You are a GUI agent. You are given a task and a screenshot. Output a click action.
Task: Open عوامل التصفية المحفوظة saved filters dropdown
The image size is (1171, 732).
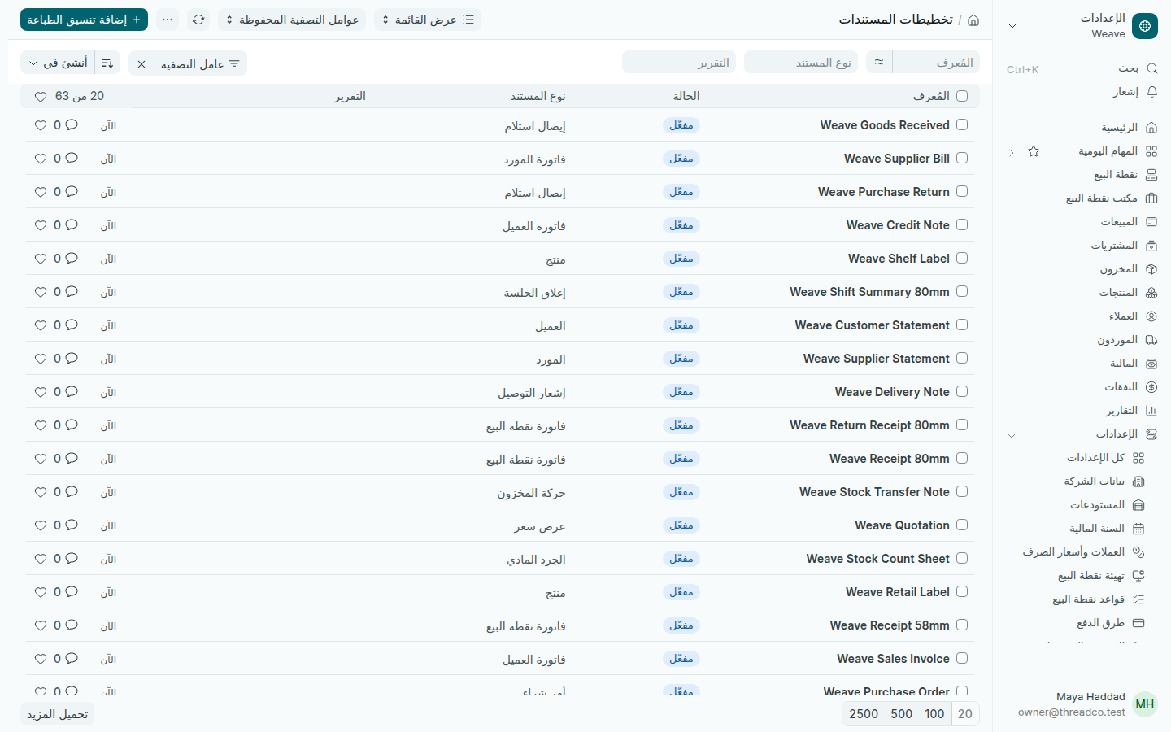click(x=292, y=20)
